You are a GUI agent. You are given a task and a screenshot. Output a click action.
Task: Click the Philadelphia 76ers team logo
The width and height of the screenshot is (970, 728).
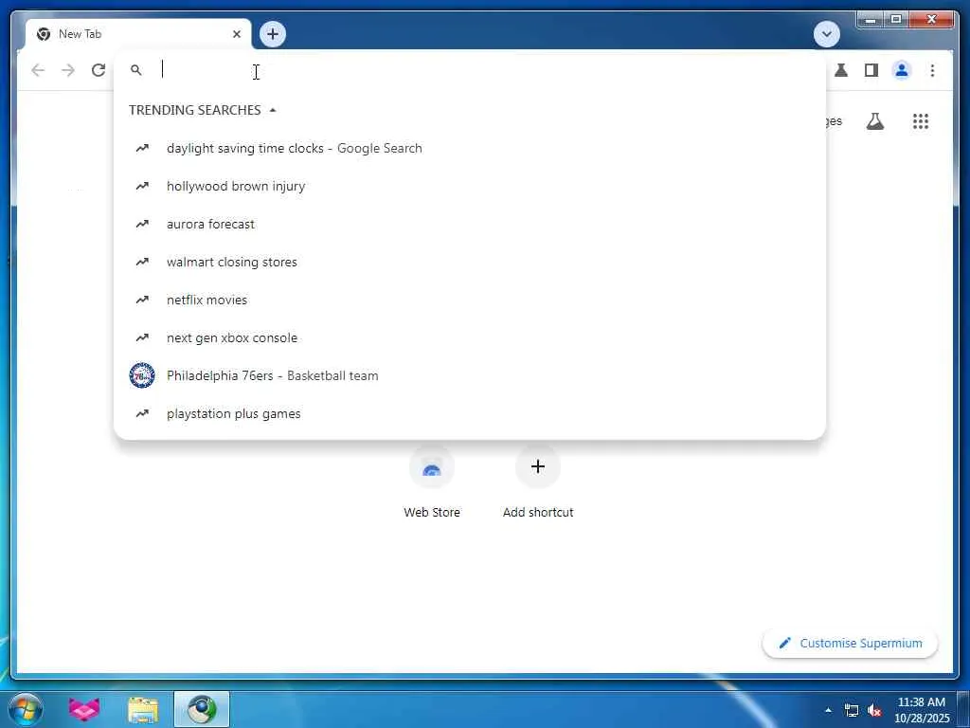coord(142,375)
